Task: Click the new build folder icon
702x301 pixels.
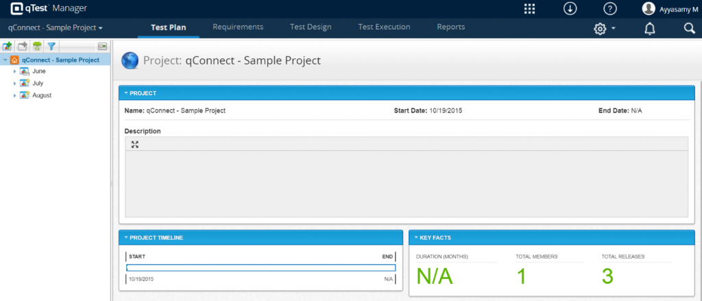Action: [x=22, y=47]
